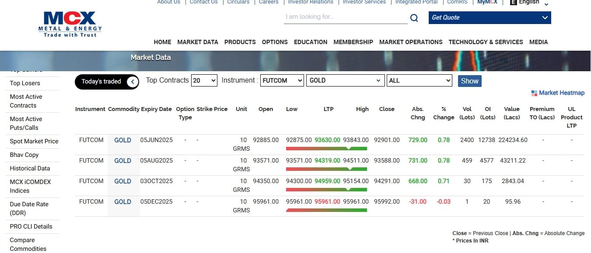Toggle the Today's traded switch
The height and width of the screenshot is (253, 591).
[107, 82]
